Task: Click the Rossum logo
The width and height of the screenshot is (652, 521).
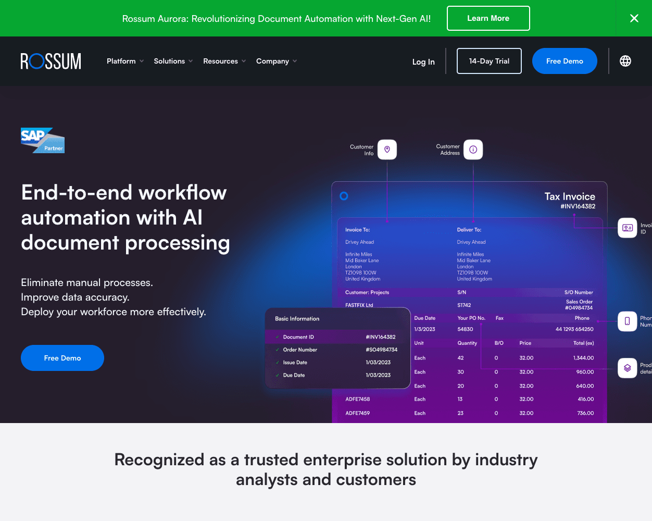Action: click(51, 61)
